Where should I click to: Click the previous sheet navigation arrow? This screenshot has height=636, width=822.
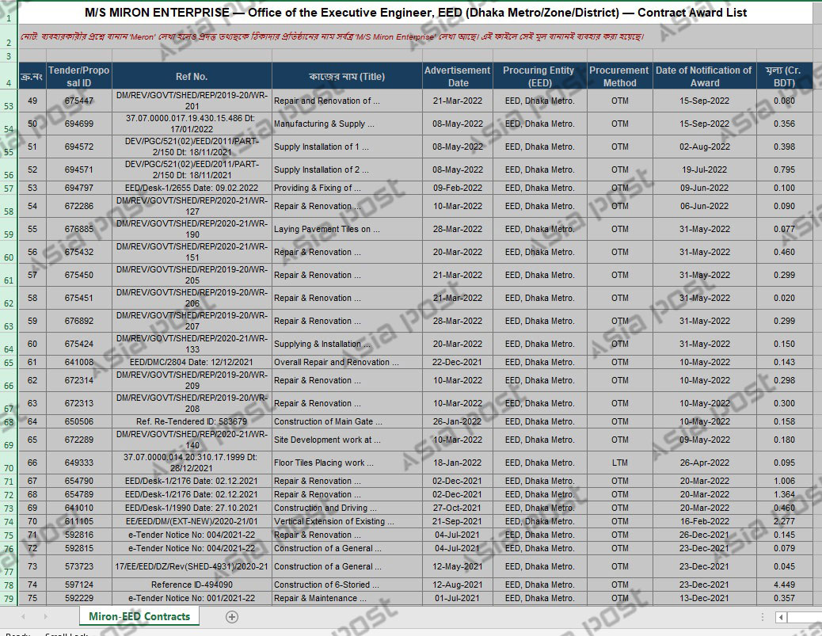(22, 617)
